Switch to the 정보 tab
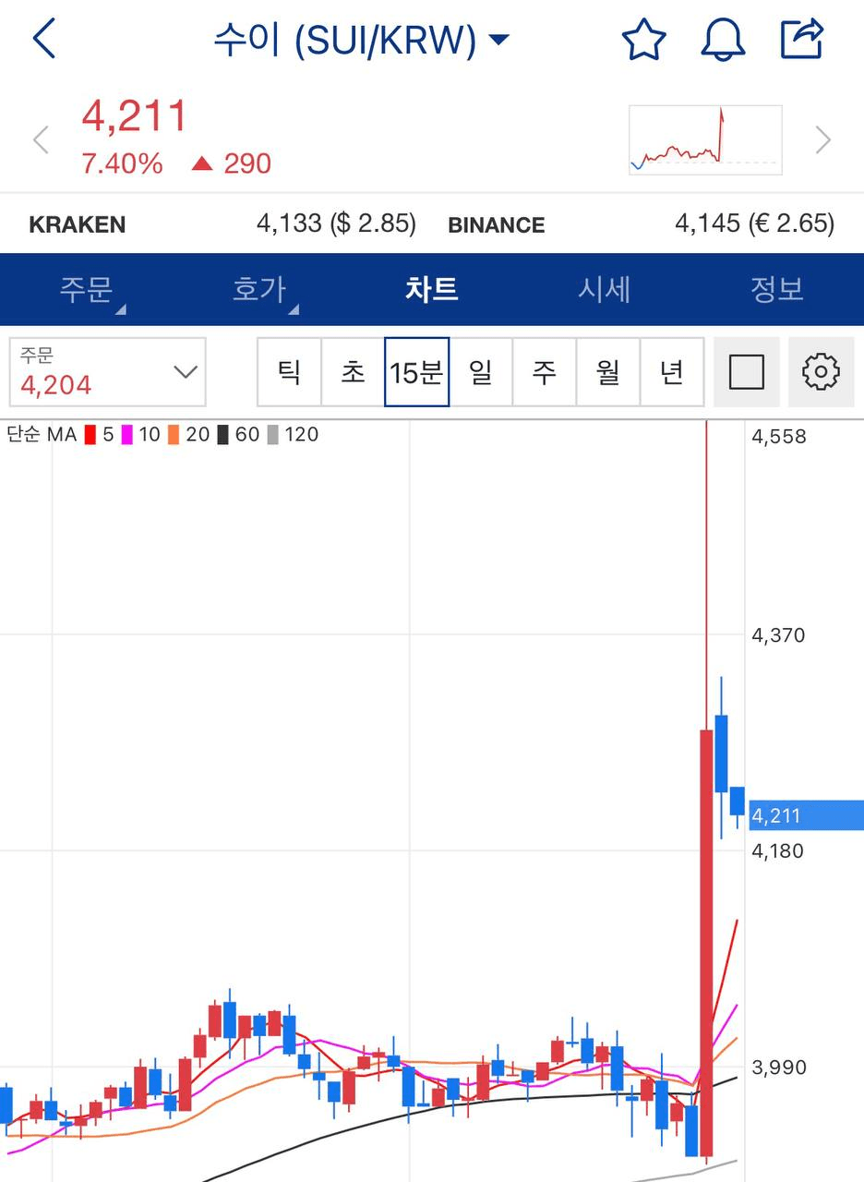Image resolution: width=864 pixels, height=1182 pixels. (x=776, y=289)
